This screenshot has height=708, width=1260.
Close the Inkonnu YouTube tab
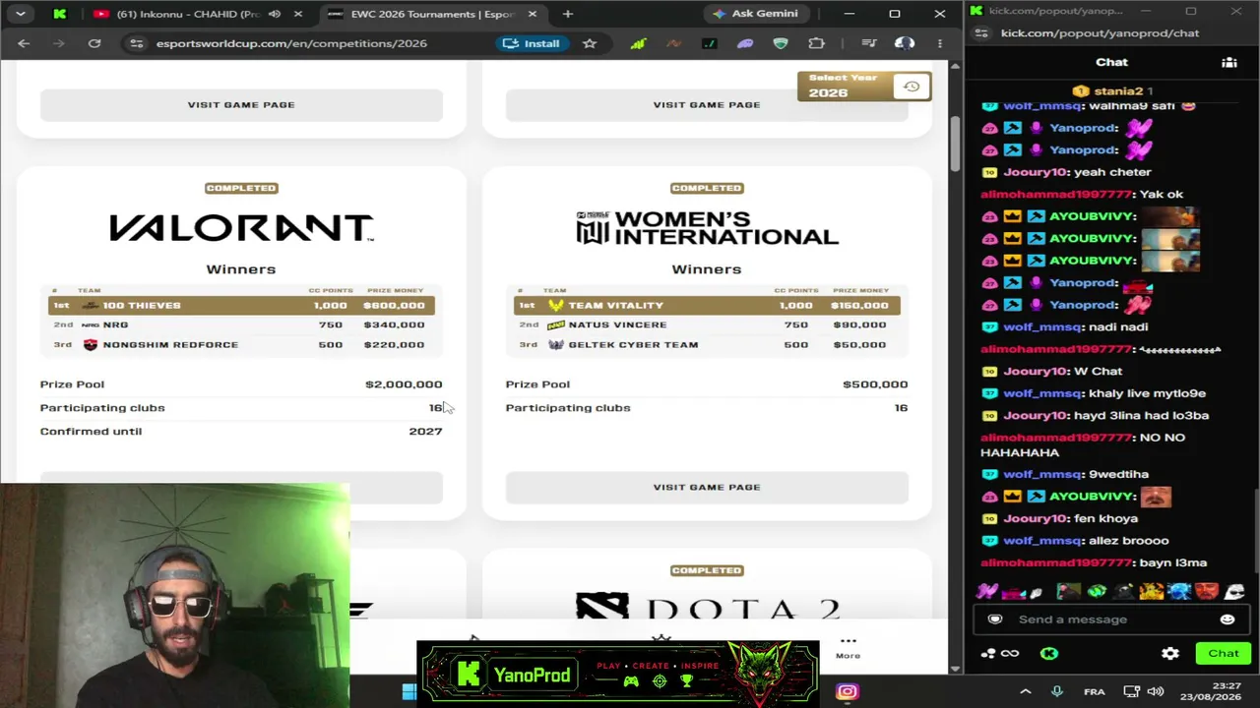[x=298, y=14]
